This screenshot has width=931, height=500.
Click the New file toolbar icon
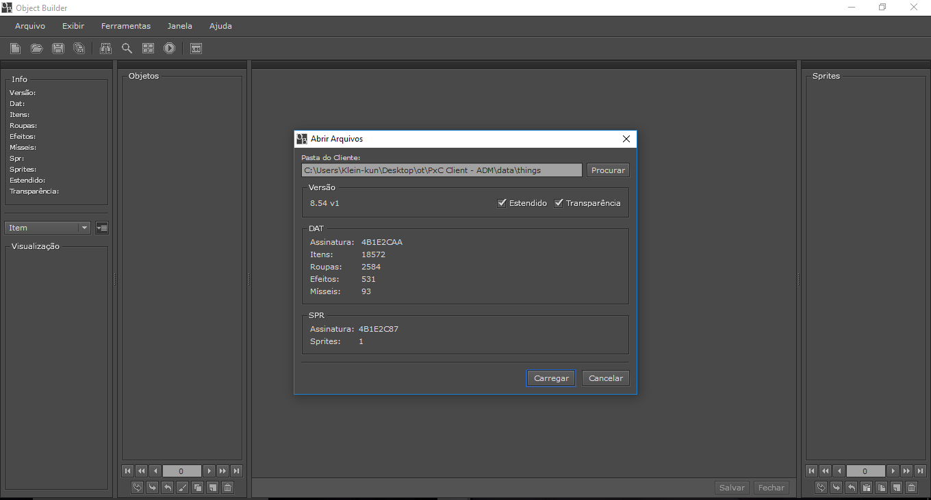pyautogui.click(x=15, y=49)
